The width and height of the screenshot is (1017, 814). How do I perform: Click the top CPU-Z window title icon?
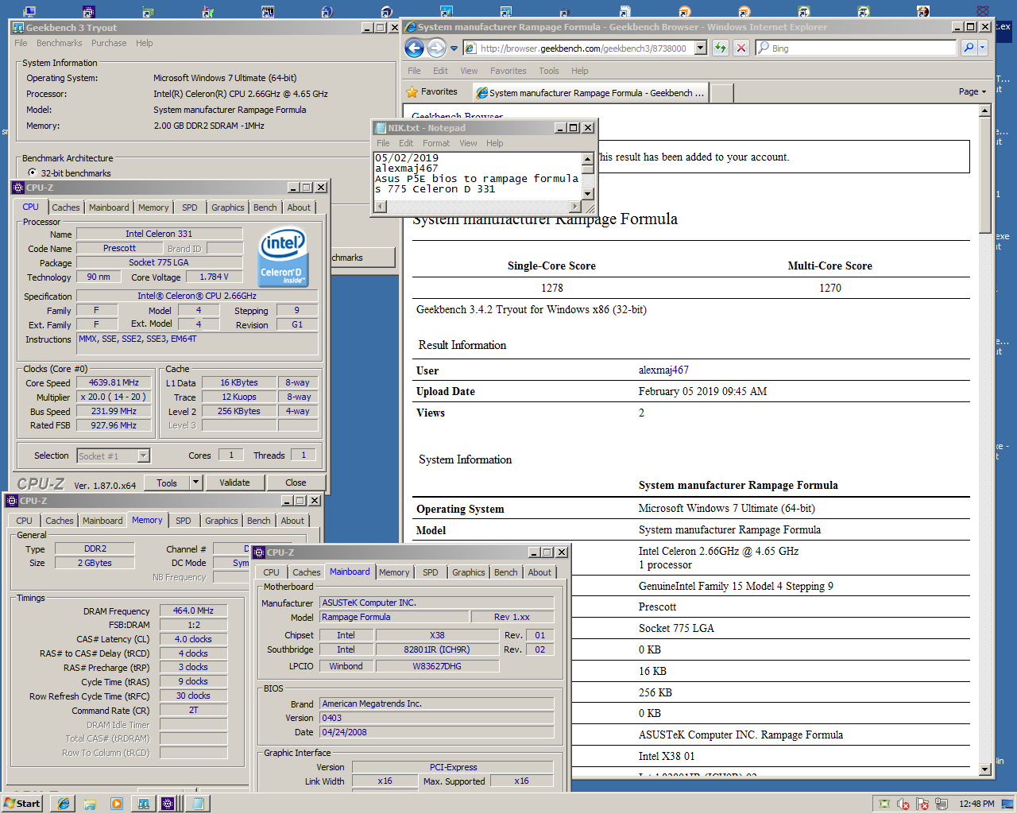pyautogui.click(x=18, y=188)
